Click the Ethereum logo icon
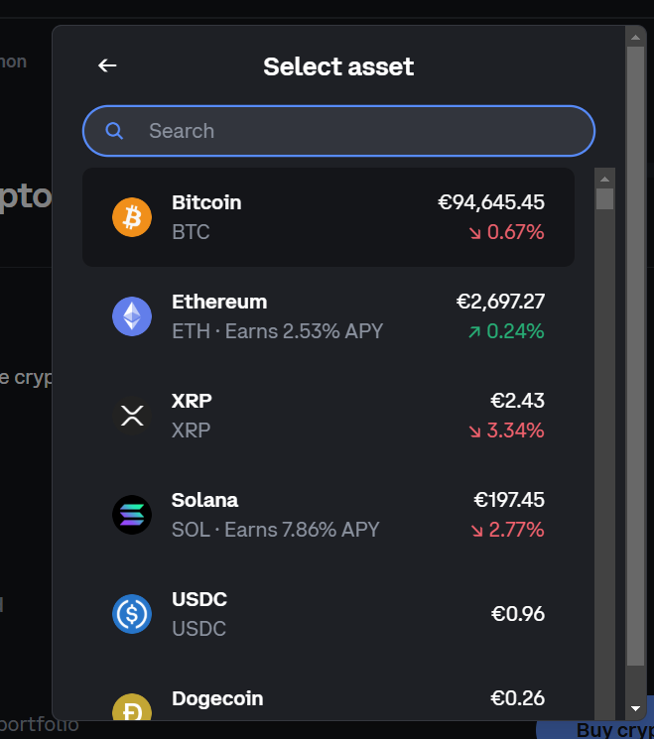Screen dimensions: 654x739 [132, 316]
